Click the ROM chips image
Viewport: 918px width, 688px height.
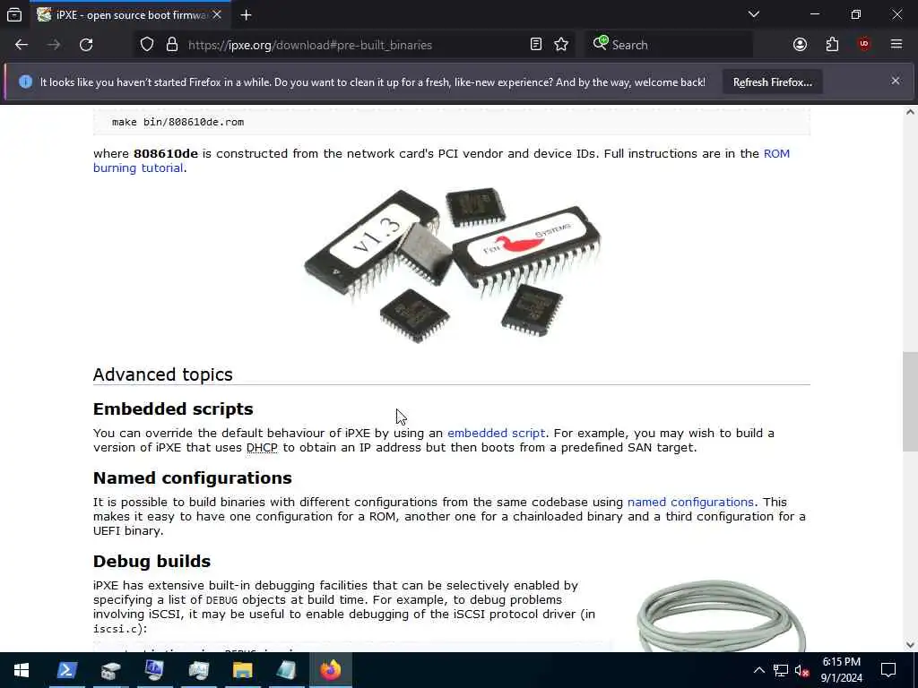tap(452, 265)
